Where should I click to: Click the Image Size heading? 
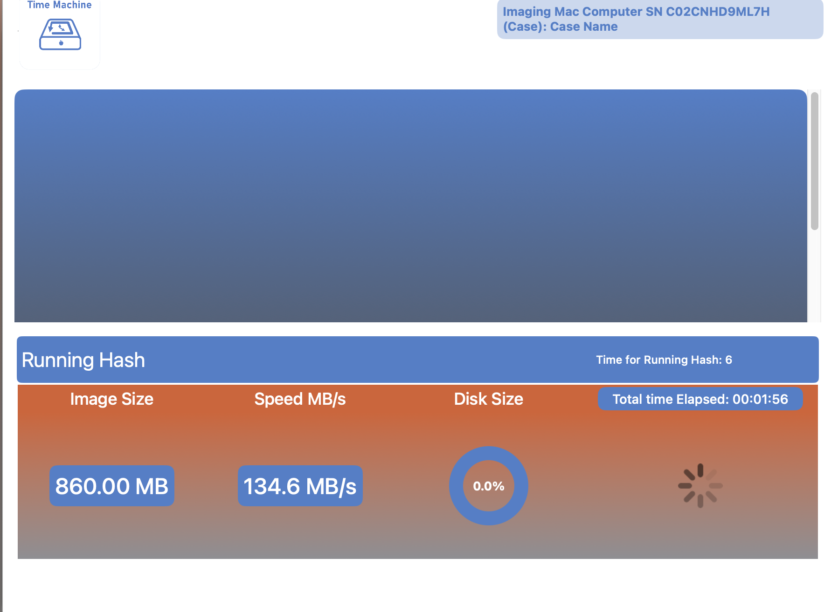pyautogui.click(x=112, y=399)
